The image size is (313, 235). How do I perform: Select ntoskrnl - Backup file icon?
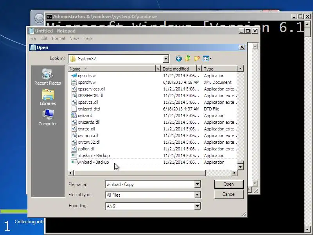tap(74, 155)
